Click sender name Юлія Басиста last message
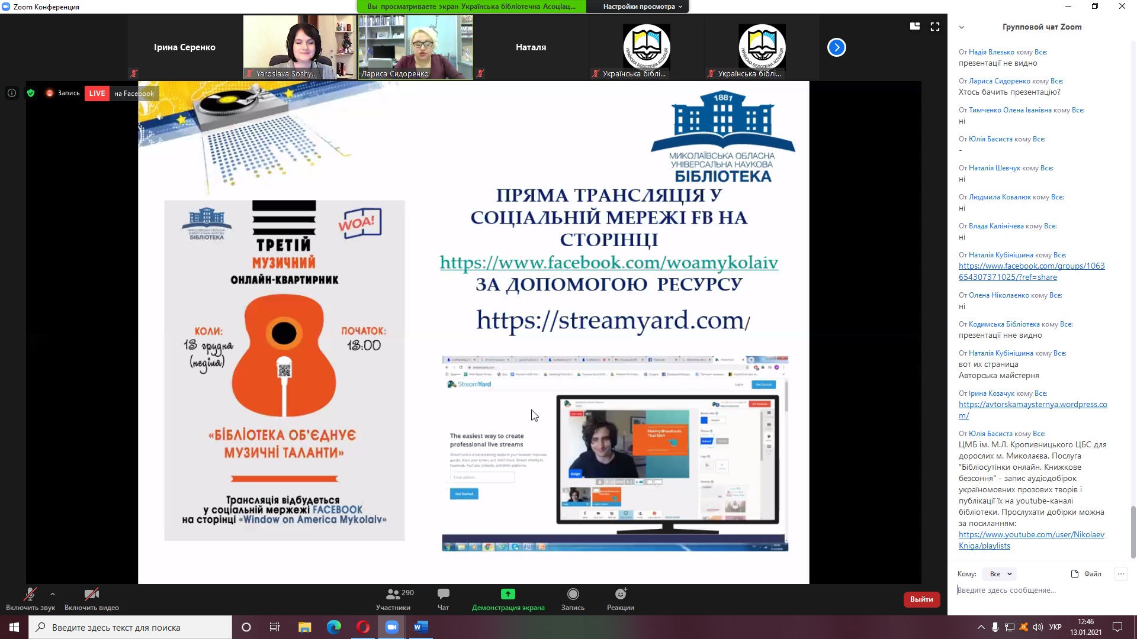This screenshot has height=639, width=1137. coord(991,434)
